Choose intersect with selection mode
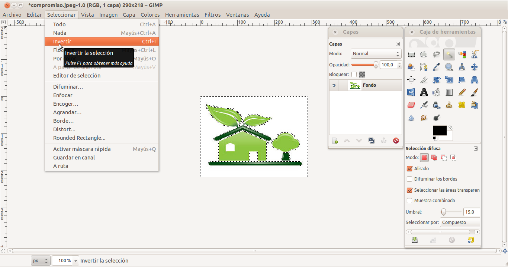Image resolution: width=508 pixels, height=267 pixels. (453, 158)
